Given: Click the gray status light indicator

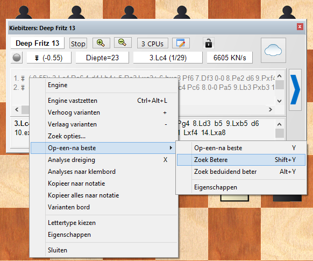Looking at the screenshot, I should tap(17, 58).
